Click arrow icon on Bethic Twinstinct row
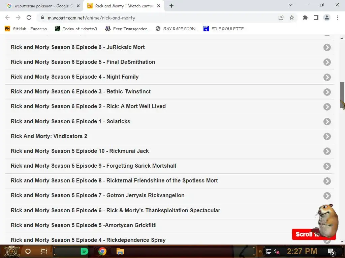The image size is (345, 258). [x=327, y=92]
